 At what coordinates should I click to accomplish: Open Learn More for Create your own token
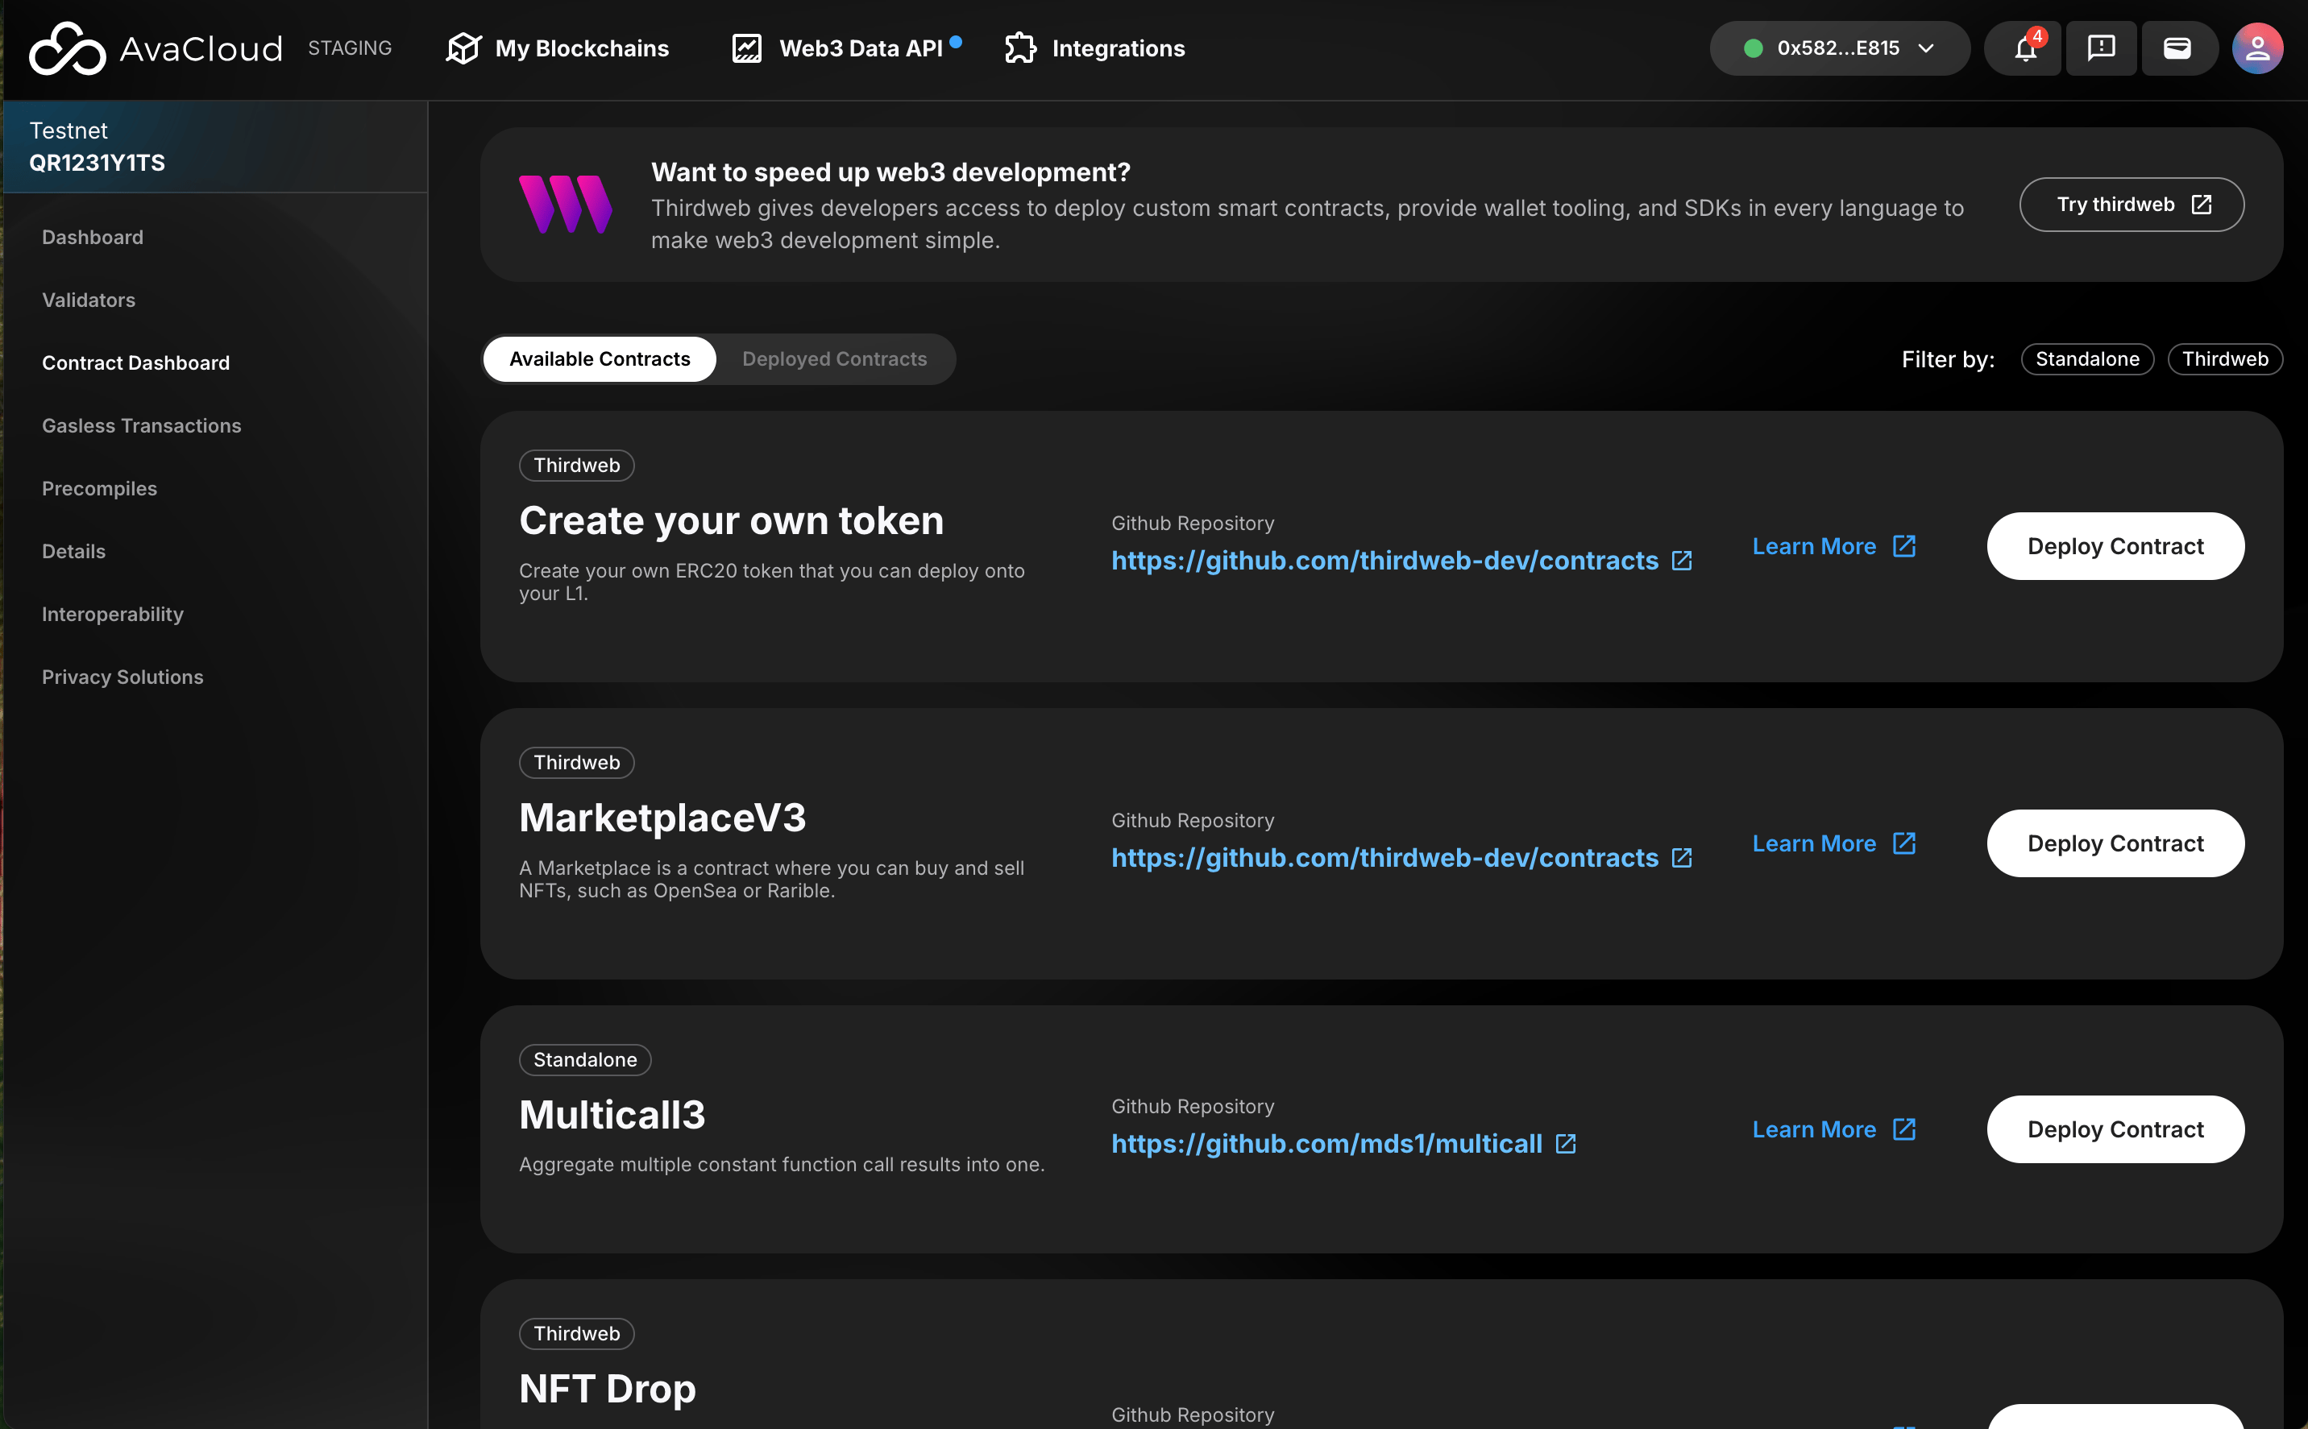point(1833,546)
